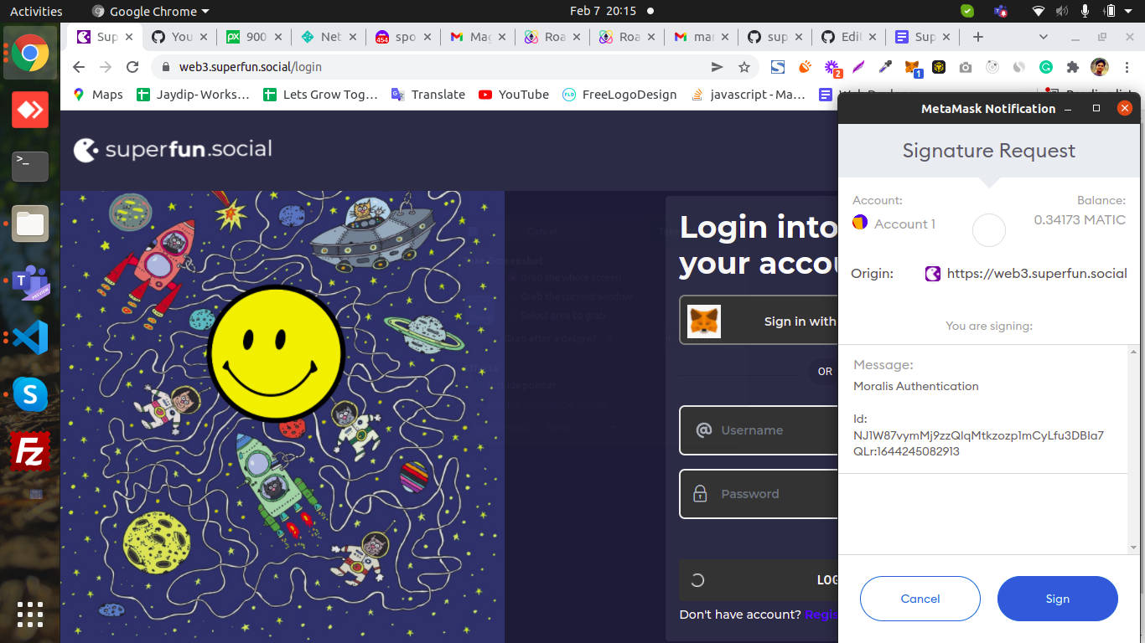Reload the current page
The width and height of the screenshot is (1145, 643).
point(132,67)
